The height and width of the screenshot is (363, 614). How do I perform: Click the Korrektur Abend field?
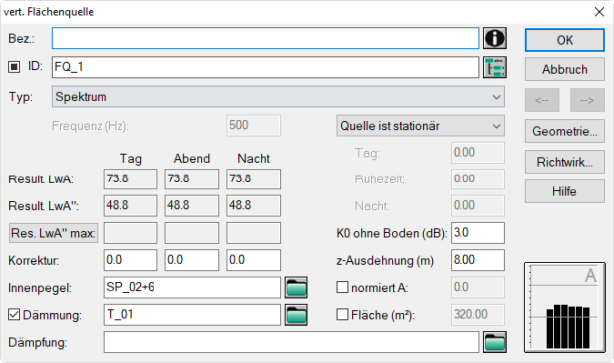coord(192,260)
